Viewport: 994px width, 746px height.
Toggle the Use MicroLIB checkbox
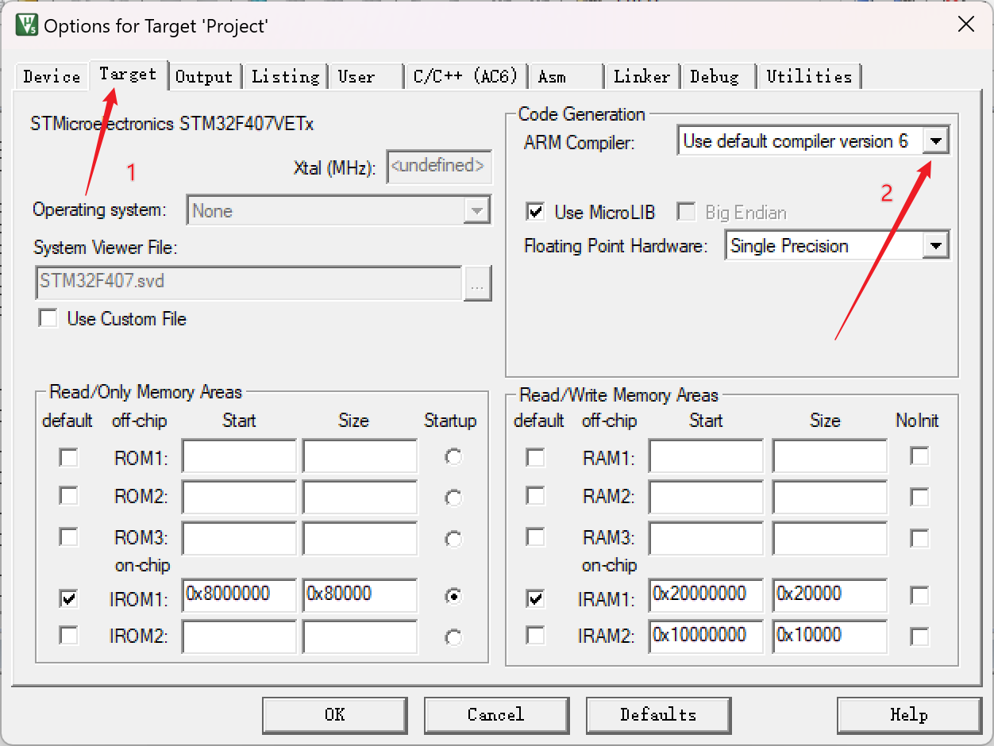[536, 212]
